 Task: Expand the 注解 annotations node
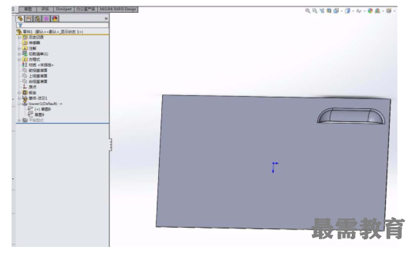tap(19, 48)
